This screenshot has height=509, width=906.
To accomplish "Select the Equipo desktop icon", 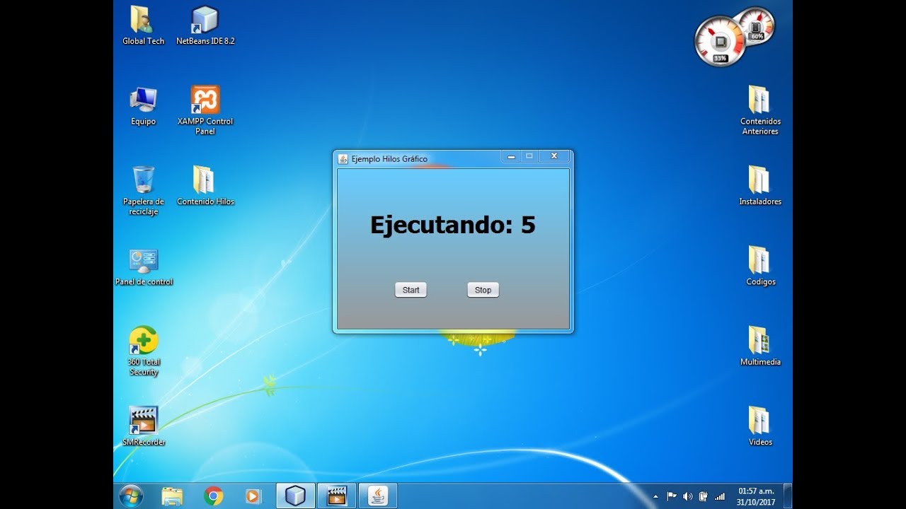I will [143, 106].
